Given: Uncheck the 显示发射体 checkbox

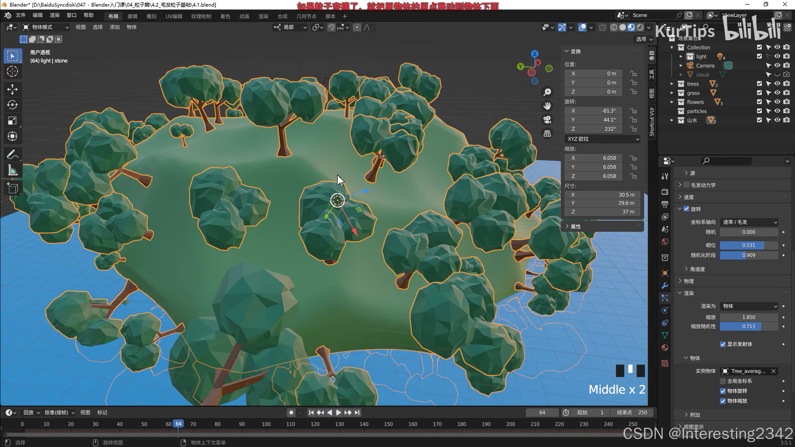Looking at the screenshot, I should click(723, 344).
